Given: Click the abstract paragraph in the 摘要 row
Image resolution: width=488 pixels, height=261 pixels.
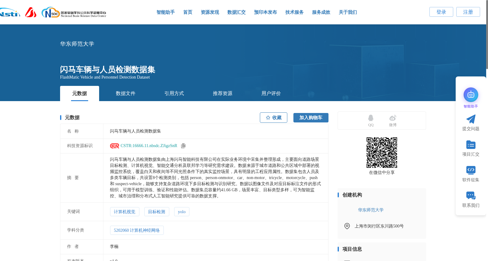Looking at the screenshot, I should pos(216,178).
